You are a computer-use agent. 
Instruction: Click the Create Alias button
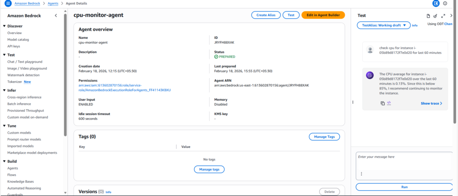pos(266,15)
